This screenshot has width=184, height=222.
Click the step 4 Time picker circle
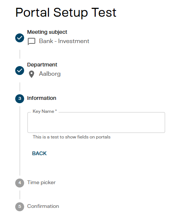20,183
